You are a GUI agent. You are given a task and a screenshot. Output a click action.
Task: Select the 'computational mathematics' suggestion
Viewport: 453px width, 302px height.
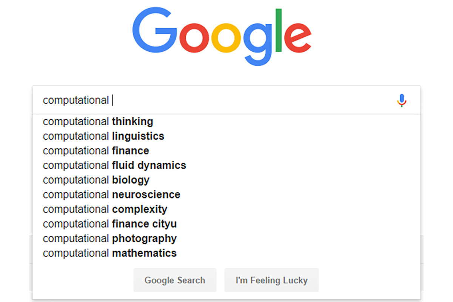[x=226, y=253]
